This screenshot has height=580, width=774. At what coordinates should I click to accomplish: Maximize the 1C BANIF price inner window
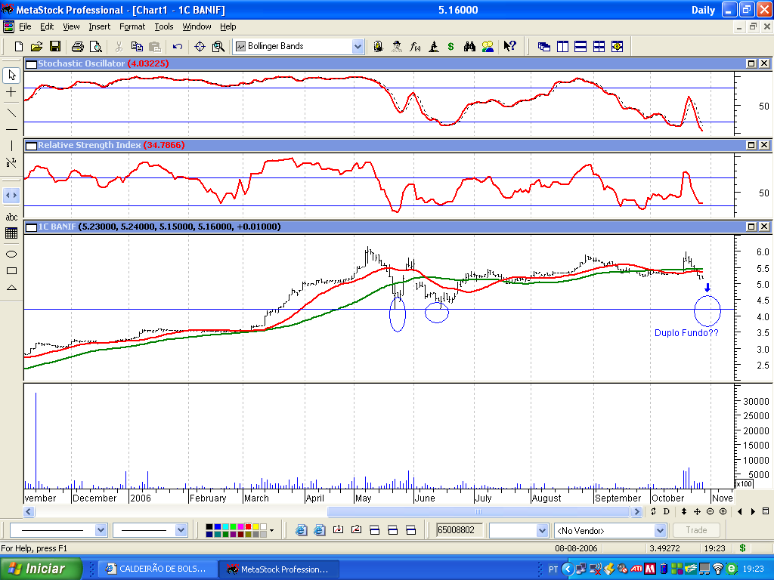(751, 227)
